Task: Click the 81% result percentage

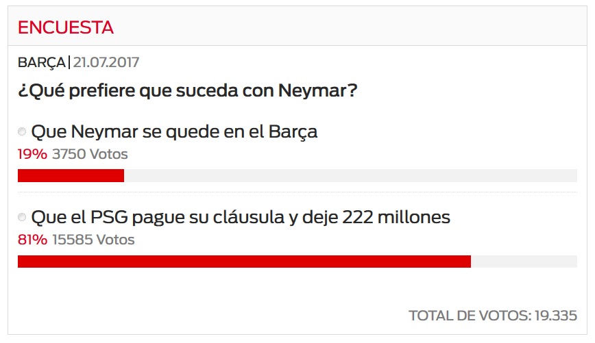Action: click(32, 240)
